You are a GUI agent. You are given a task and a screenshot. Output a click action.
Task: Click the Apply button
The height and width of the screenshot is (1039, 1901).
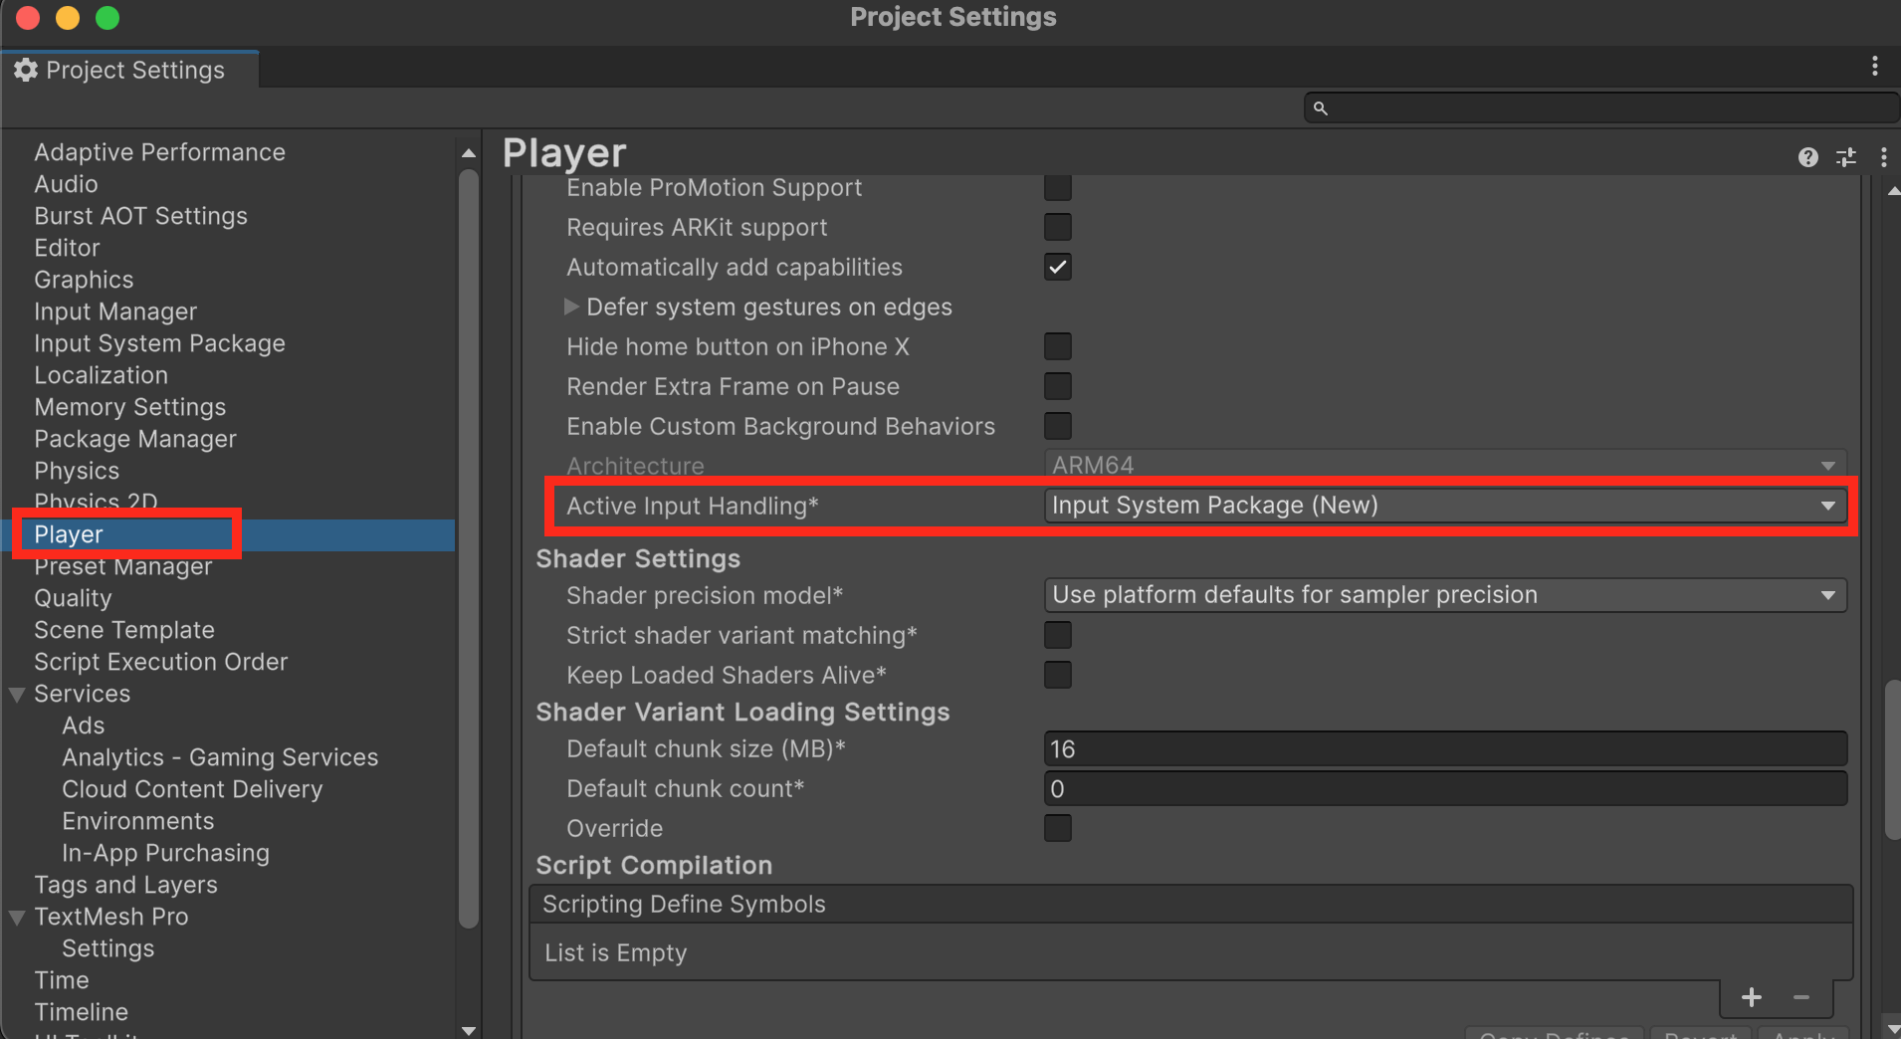click(x=1802, y=1034)
